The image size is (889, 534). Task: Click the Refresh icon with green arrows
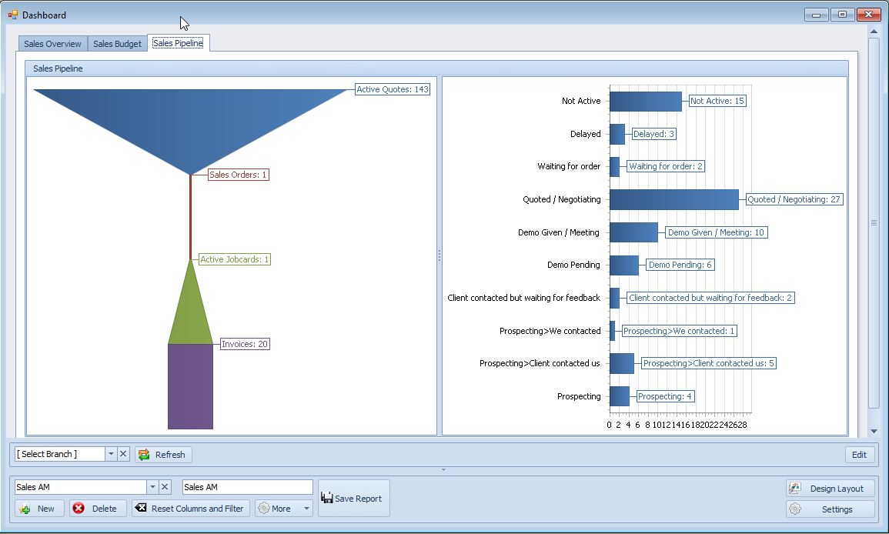144,454
